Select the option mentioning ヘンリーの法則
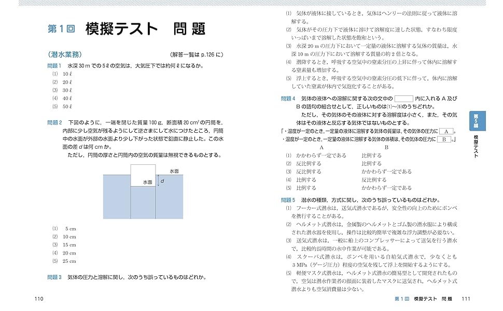 (x=371, y=17)
